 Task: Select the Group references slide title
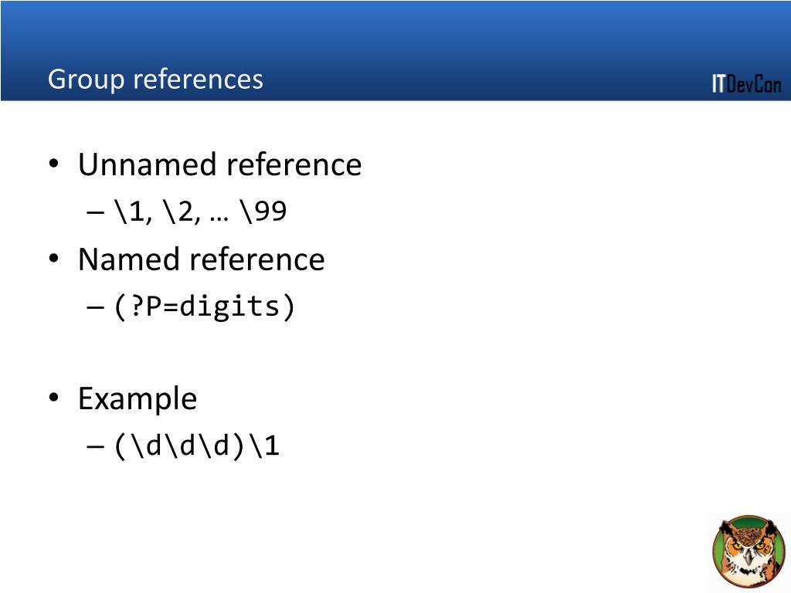(155, 80)
